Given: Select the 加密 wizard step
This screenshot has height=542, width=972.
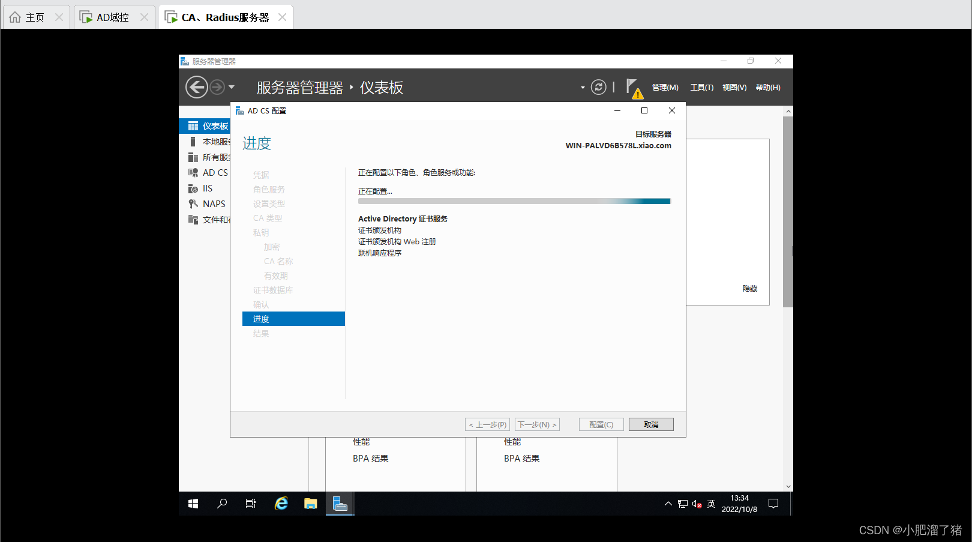Looking at the screenshot, I should 272,247.
